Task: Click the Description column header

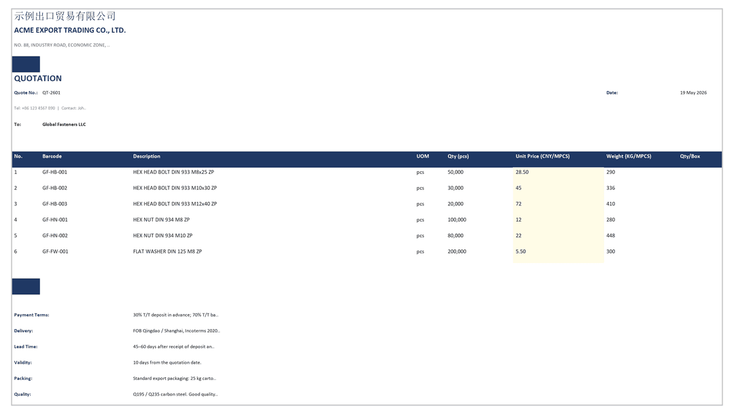Action: (x=147, y=156)
